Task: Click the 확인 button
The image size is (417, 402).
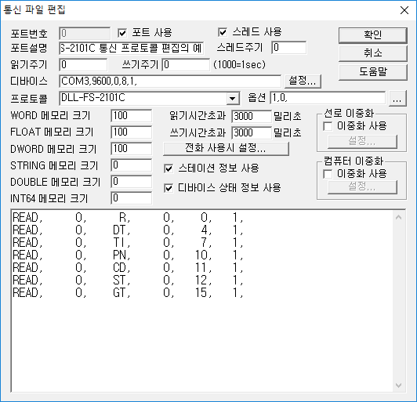Action: click(372, 34)
